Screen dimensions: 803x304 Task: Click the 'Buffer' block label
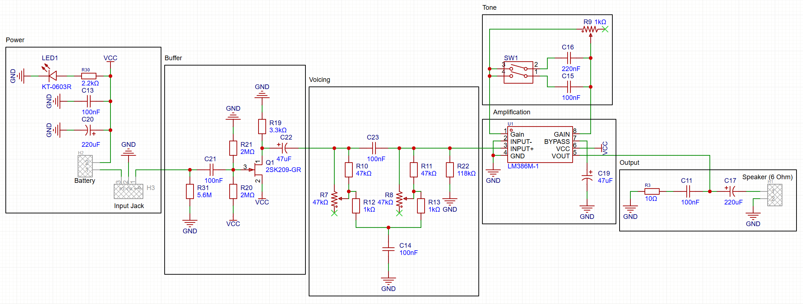coord(173,58)
